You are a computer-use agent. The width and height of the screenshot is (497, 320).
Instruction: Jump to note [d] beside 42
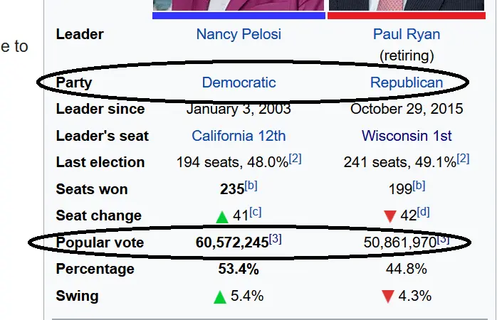pos(424,212)
